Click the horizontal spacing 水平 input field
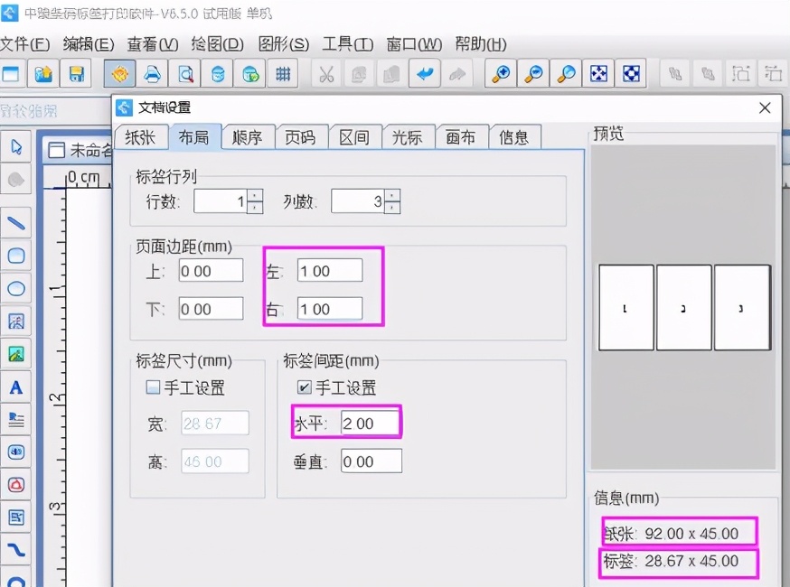Screen dimensions: 790x587 [371, 423]
